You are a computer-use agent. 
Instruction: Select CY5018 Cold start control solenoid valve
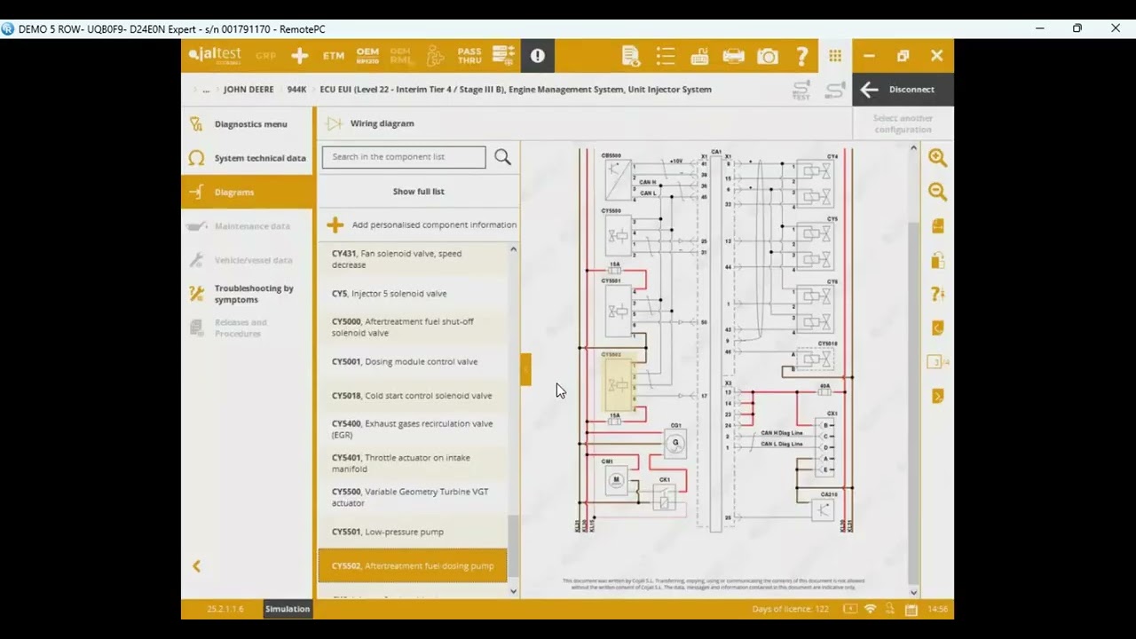(x=413, y=396)
